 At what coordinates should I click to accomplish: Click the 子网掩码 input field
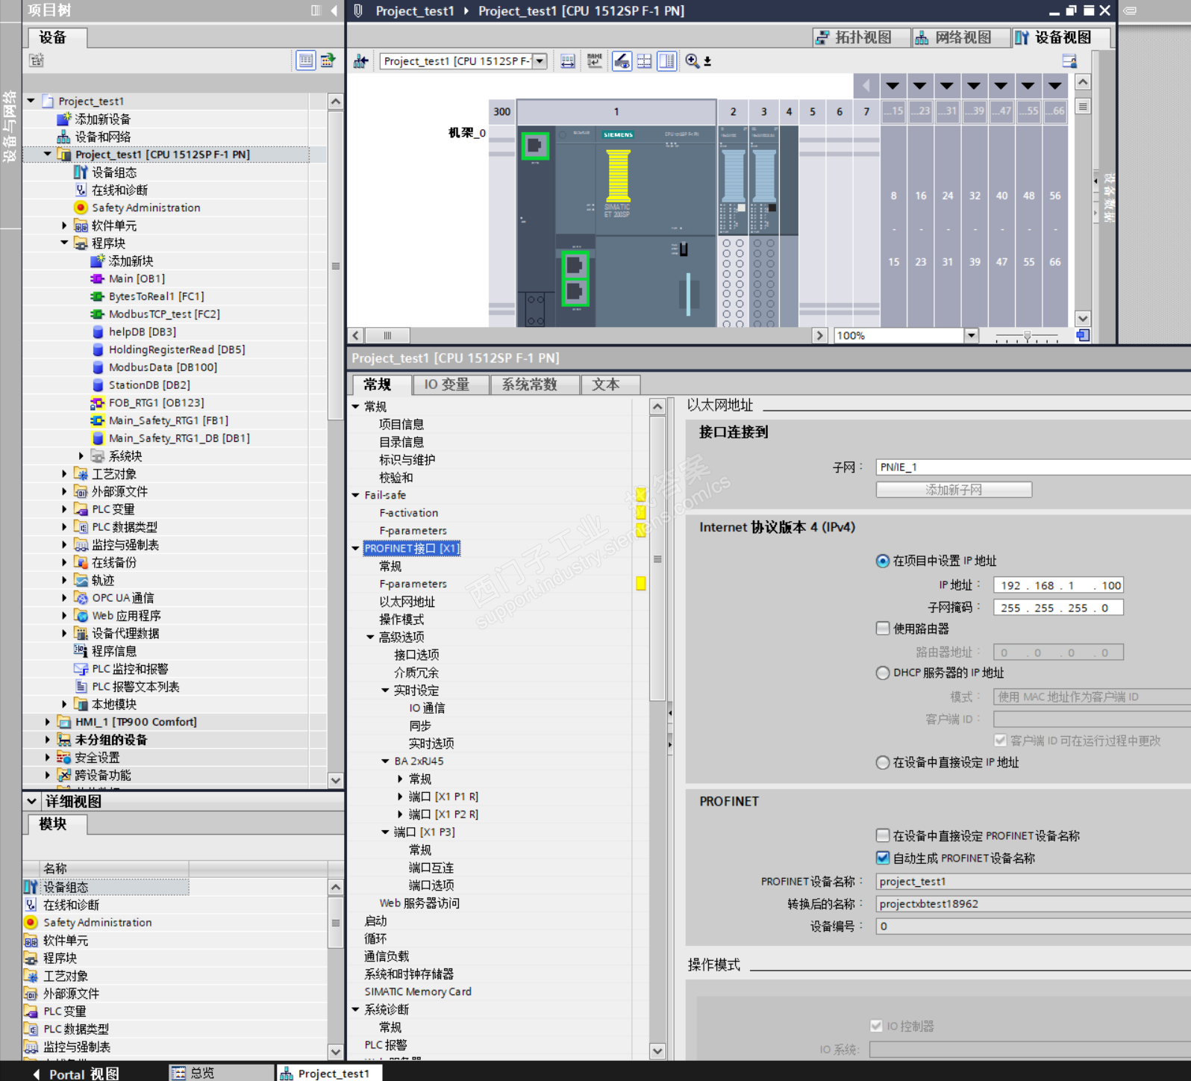click(x=1058, y=608)
